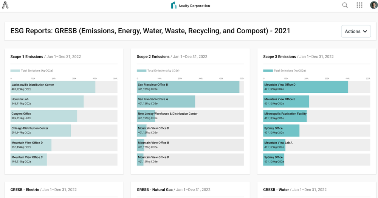The image size is (378, 198).
Task: Select the Houston Lab emissions bar
Action: coord(47,101)
